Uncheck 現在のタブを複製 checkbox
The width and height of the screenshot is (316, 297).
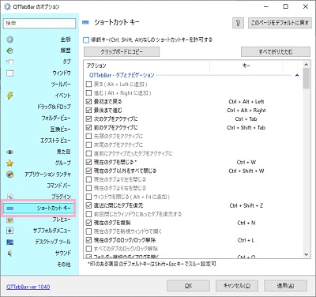tap(88, 223)
